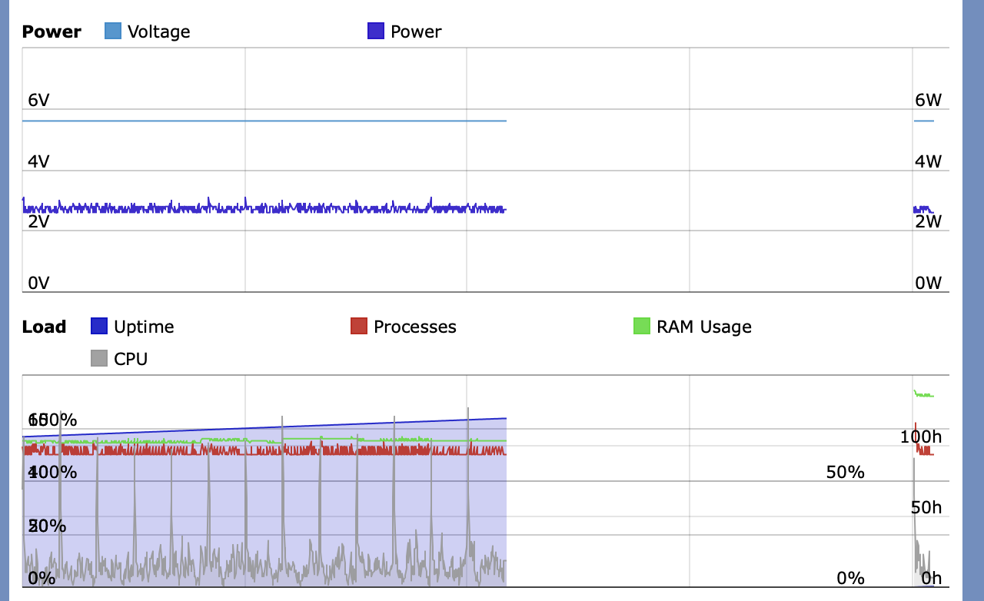Click the 4V axis label
Image resolution: width=984 pixels, height=601 pixels.
[38, 161]
